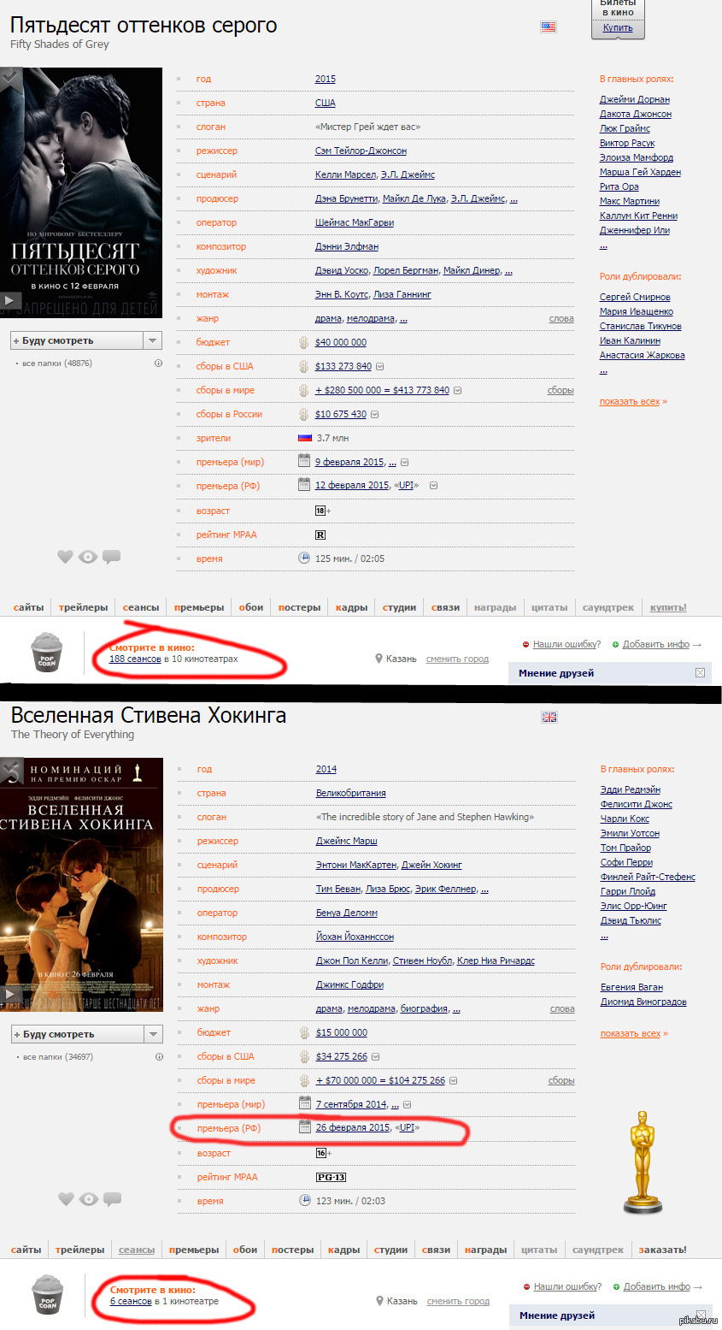The width and height of the screenshot is (722, 1330).
Task: Open 'постеры' tab for Fifty Shades
Action: [299, 607]
